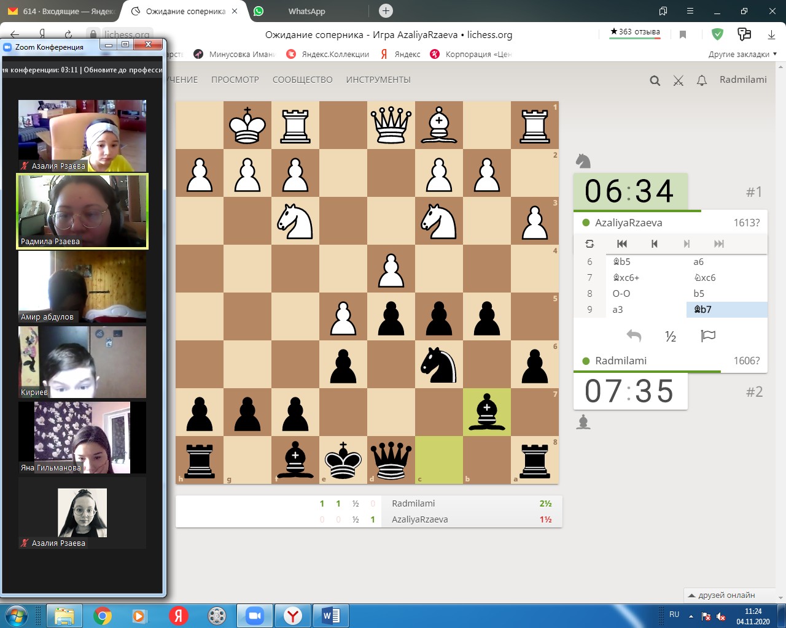This screenshot has width=786, height=628.
Task: Open the notifications bell
Action: (x=701, y=80)
